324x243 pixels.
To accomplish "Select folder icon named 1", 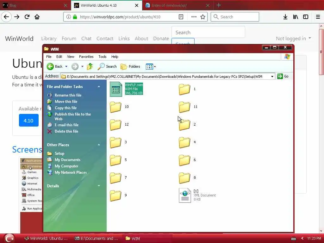I will tap(184, 89).
